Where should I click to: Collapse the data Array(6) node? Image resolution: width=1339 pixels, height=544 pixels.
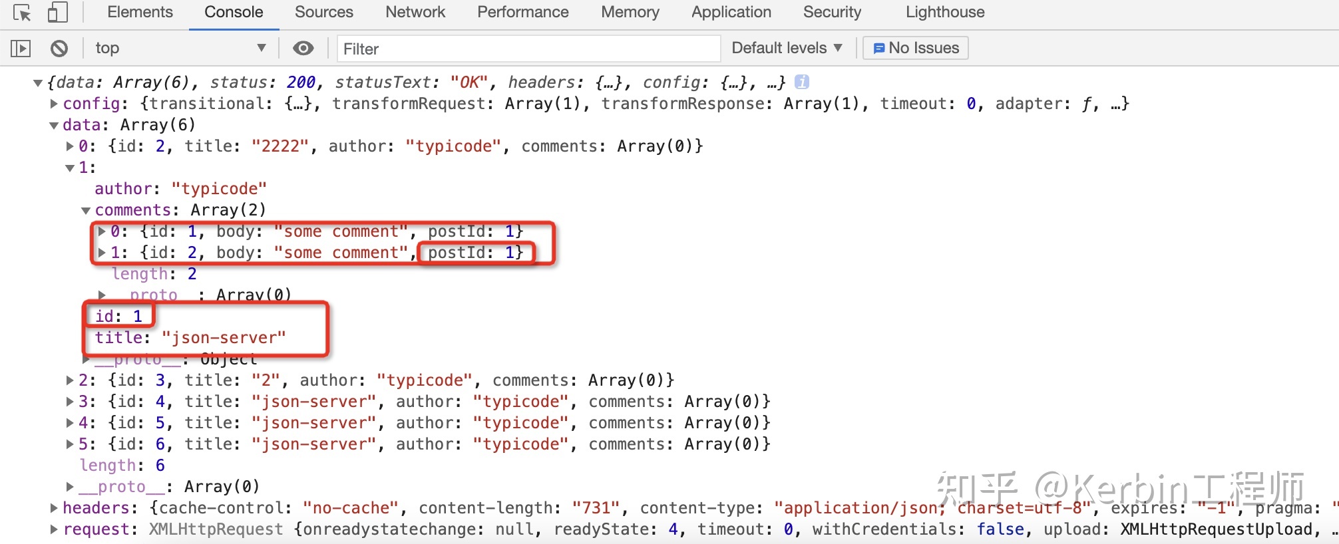54,125
